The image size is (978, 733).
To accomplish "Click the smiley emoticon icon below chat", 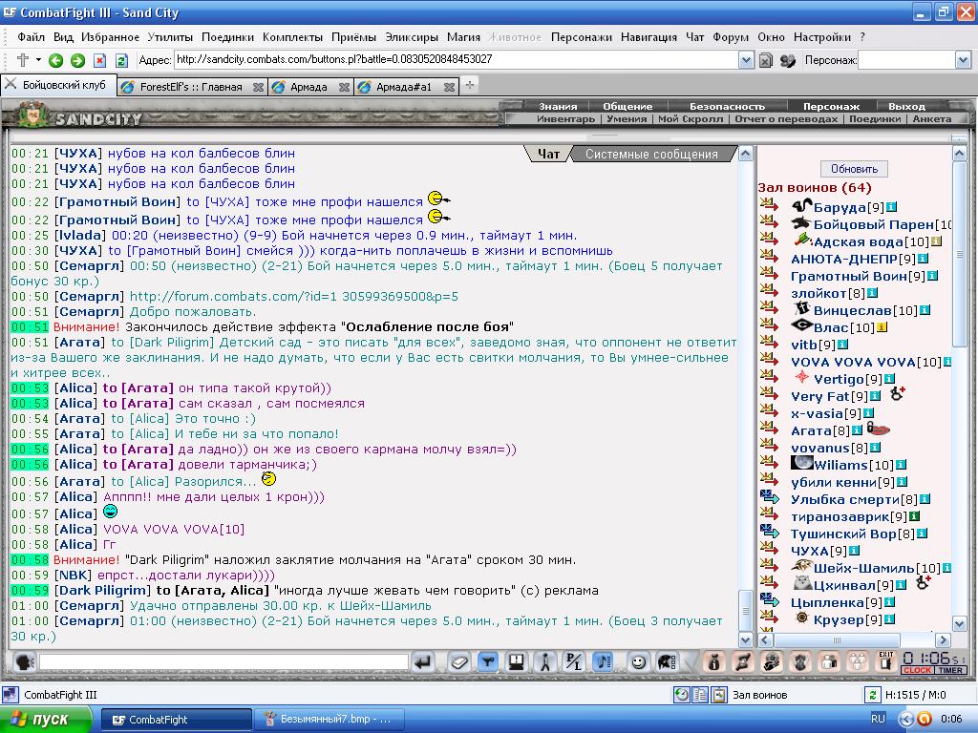I will point(637,662).
